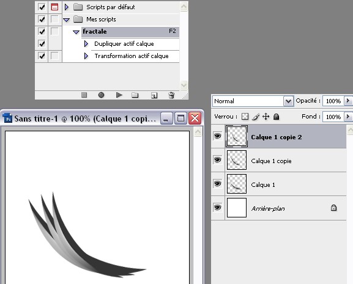The width and height of the screenshot is (353, 284).
Task: Enable the lock all padlock icon
Action: click(x=277, y=117)
